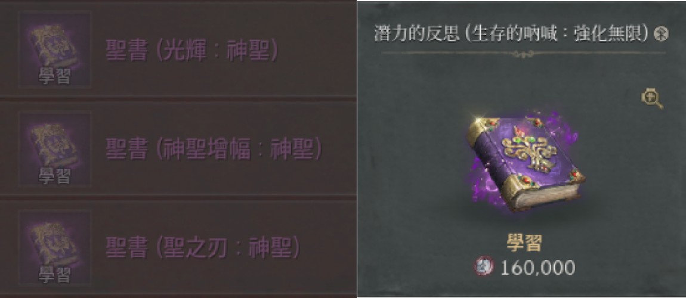Screen dimensions: 686x298
Task: Click the round emblem icon beside the title
Action: pyautogui.click(x=660, y=35)
